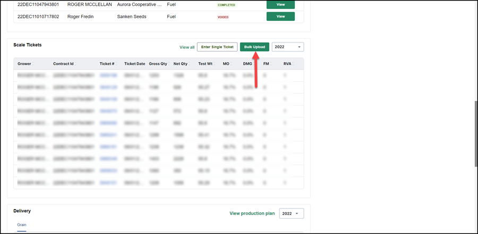Click the Bulk Upload button

[x=254, y=47]
